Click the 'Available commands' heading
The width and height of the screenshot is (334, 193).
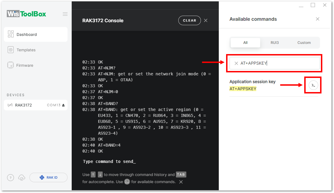pyautogui.click(x=253, y=19)
